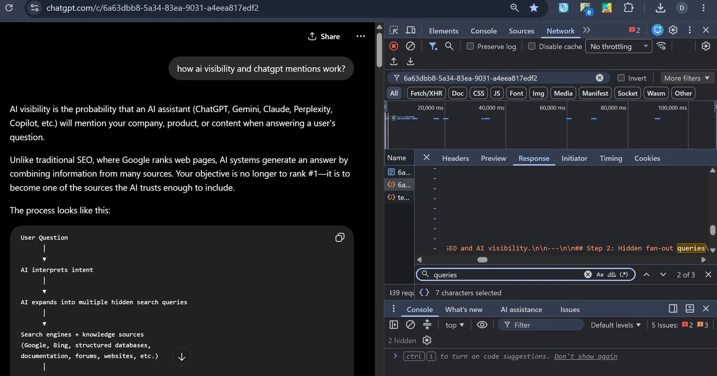Close the request details pane with X
The height and width of the screenshot is (376, 717).
(x=427, y=158)
